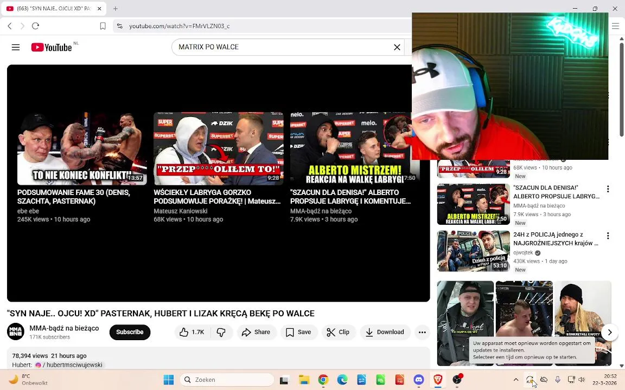Close the "SYN NAJE.. OJCU! XD" browser tab
625x390 pixels.
[99, 8]
